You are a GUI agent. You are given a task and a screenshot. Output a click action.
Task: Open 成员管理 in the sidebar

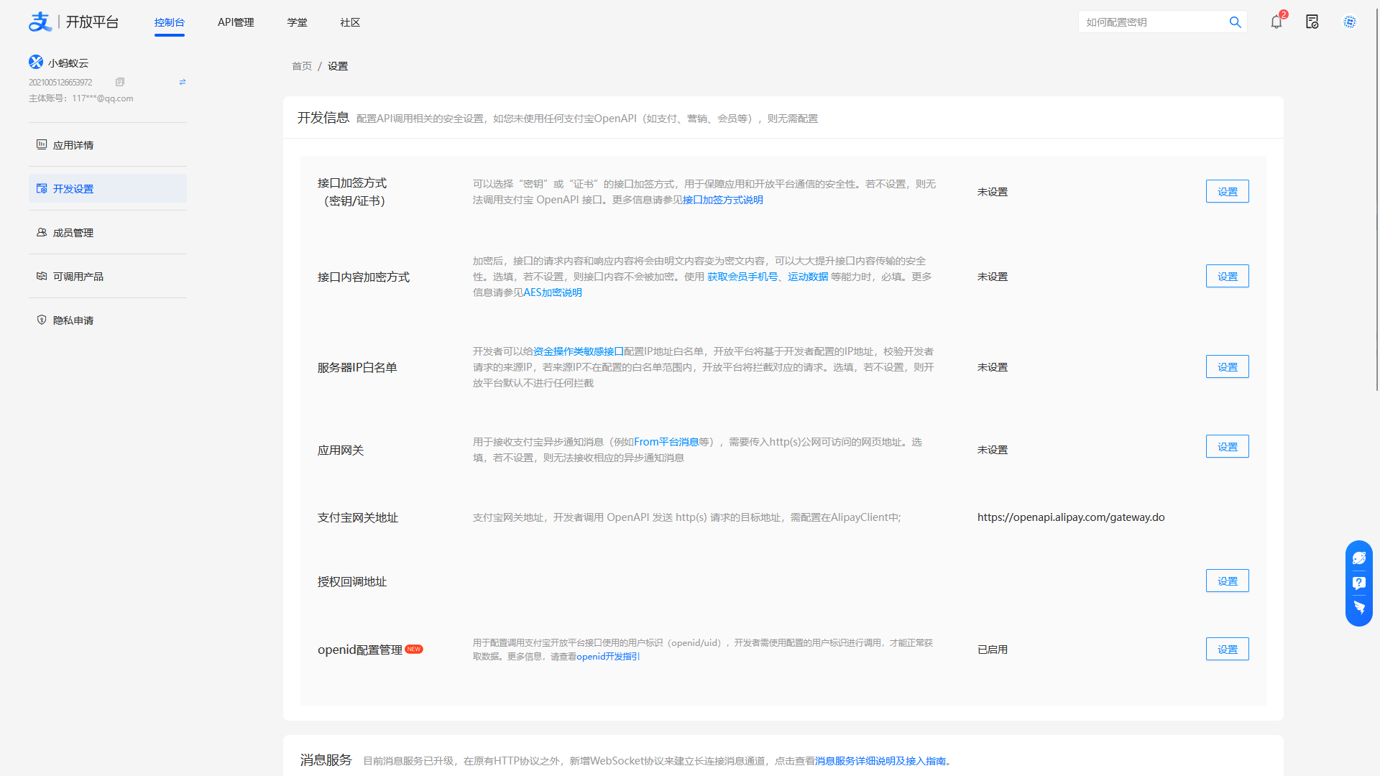[x=73, y=232]
